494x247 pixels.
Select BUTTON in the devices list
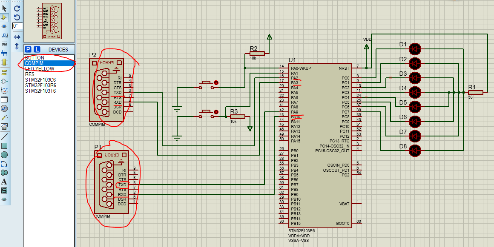point(49,58)
